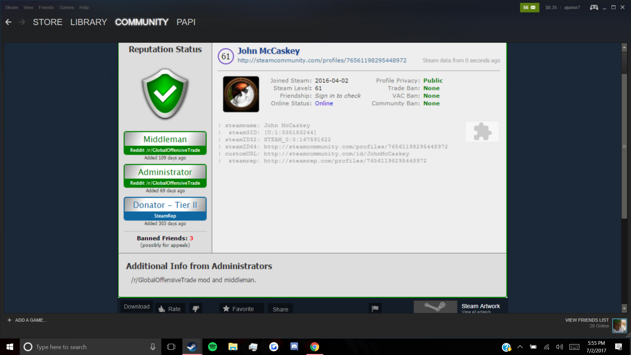Click the plus icon to add a game
Image resolution: width=631 pixels, height=355 pixels.
tap(9, 320)
